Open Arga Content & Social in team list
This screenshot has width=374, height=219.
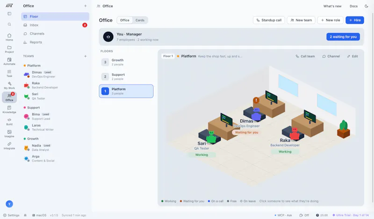pos(55,158)
